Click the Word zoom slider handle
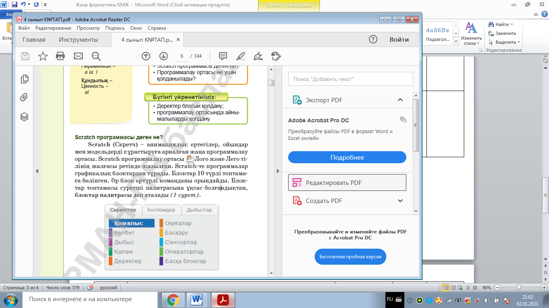Screen dimensions: 549x308 pos(519,288)
